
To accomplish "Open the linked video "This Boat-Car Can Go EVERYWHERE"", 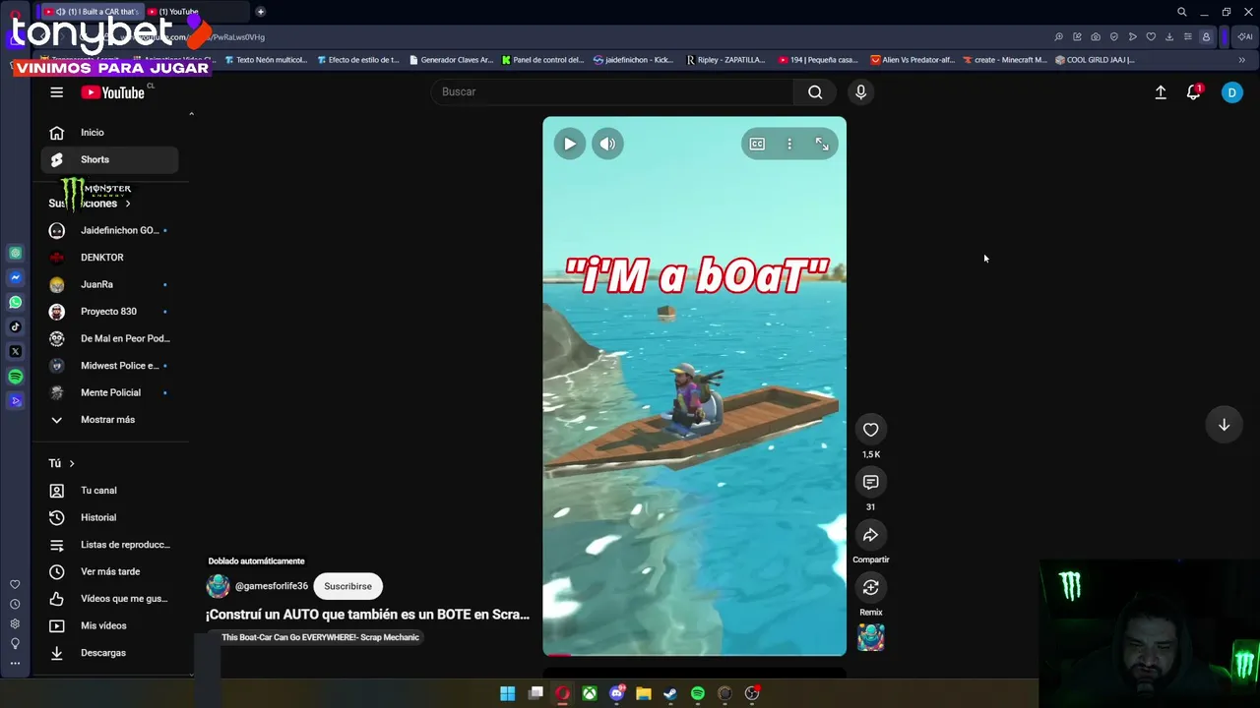I will click(321, 637).
